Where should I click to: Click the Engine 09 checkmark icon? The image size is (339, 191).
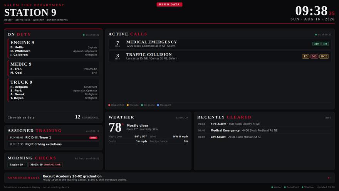pyautogui.click(x=25, y=165)
